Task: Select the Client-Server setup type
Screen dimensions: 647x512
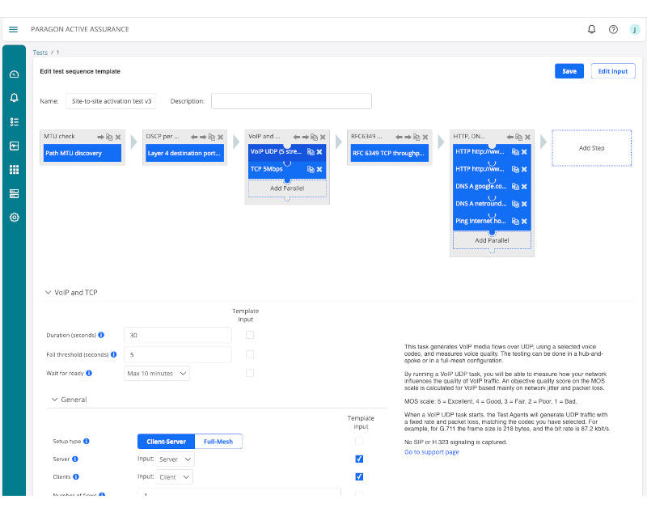Action: pyautogui.click(x=166, y=442)
